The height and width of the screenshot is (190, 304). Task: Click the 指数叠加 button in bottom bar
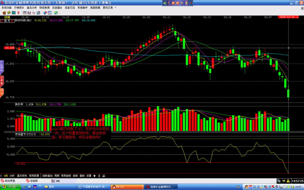[47, 176]
